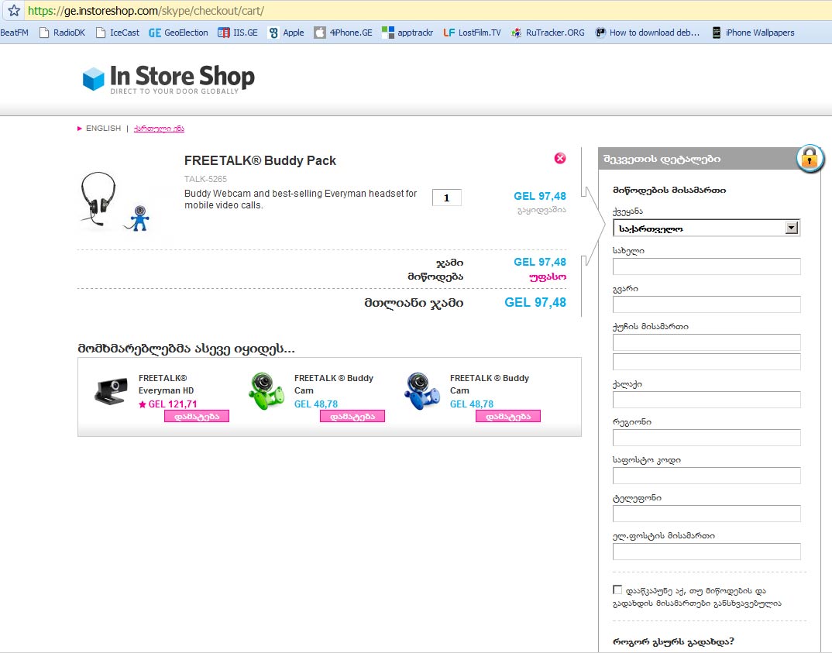This screenshot has height=653, width=832.
Task: Remove FREETALK Buddy Pack with red X
Action: click(560, 158)
